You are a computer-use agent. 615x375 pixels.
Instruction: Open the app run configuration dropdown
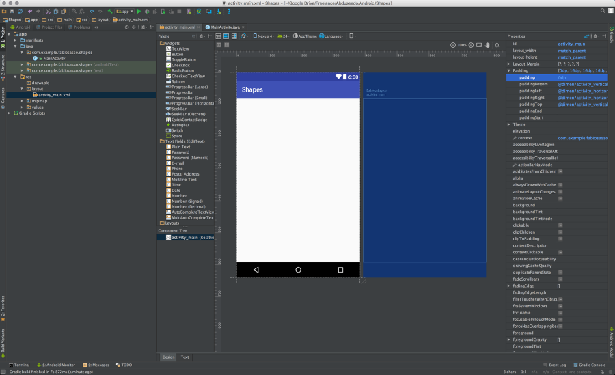click(x=125, y=12)
